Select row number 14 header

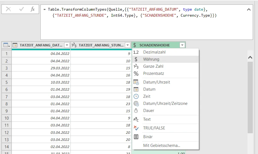(x=6, y=147)
